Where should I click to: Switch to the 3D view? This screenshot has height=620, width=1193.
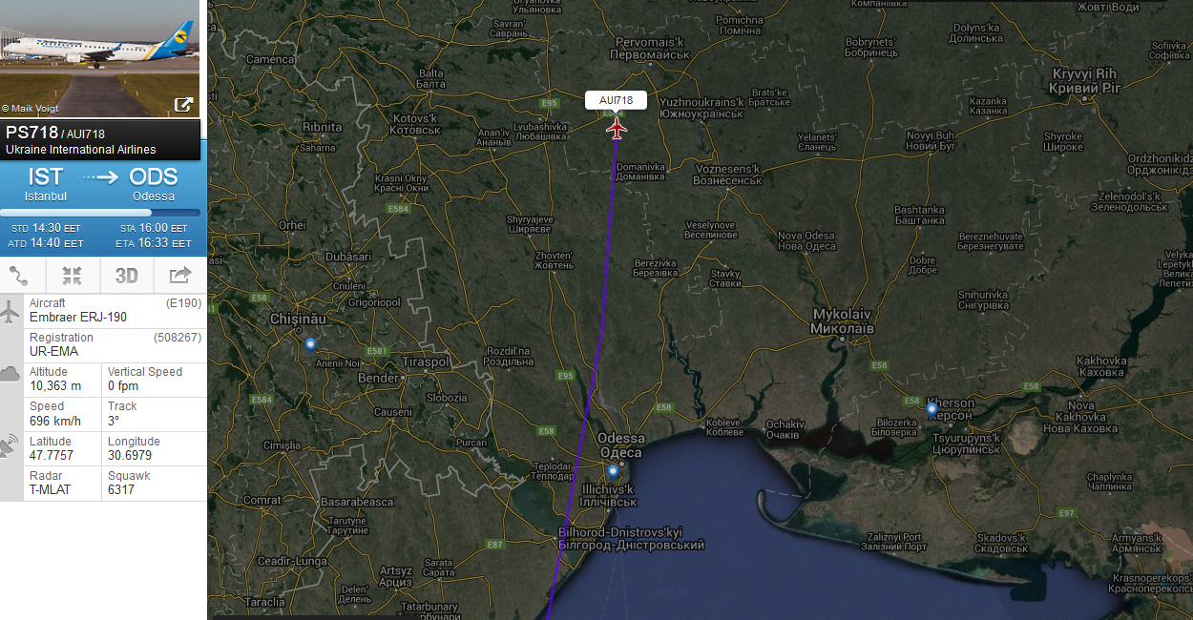point(127,277)
